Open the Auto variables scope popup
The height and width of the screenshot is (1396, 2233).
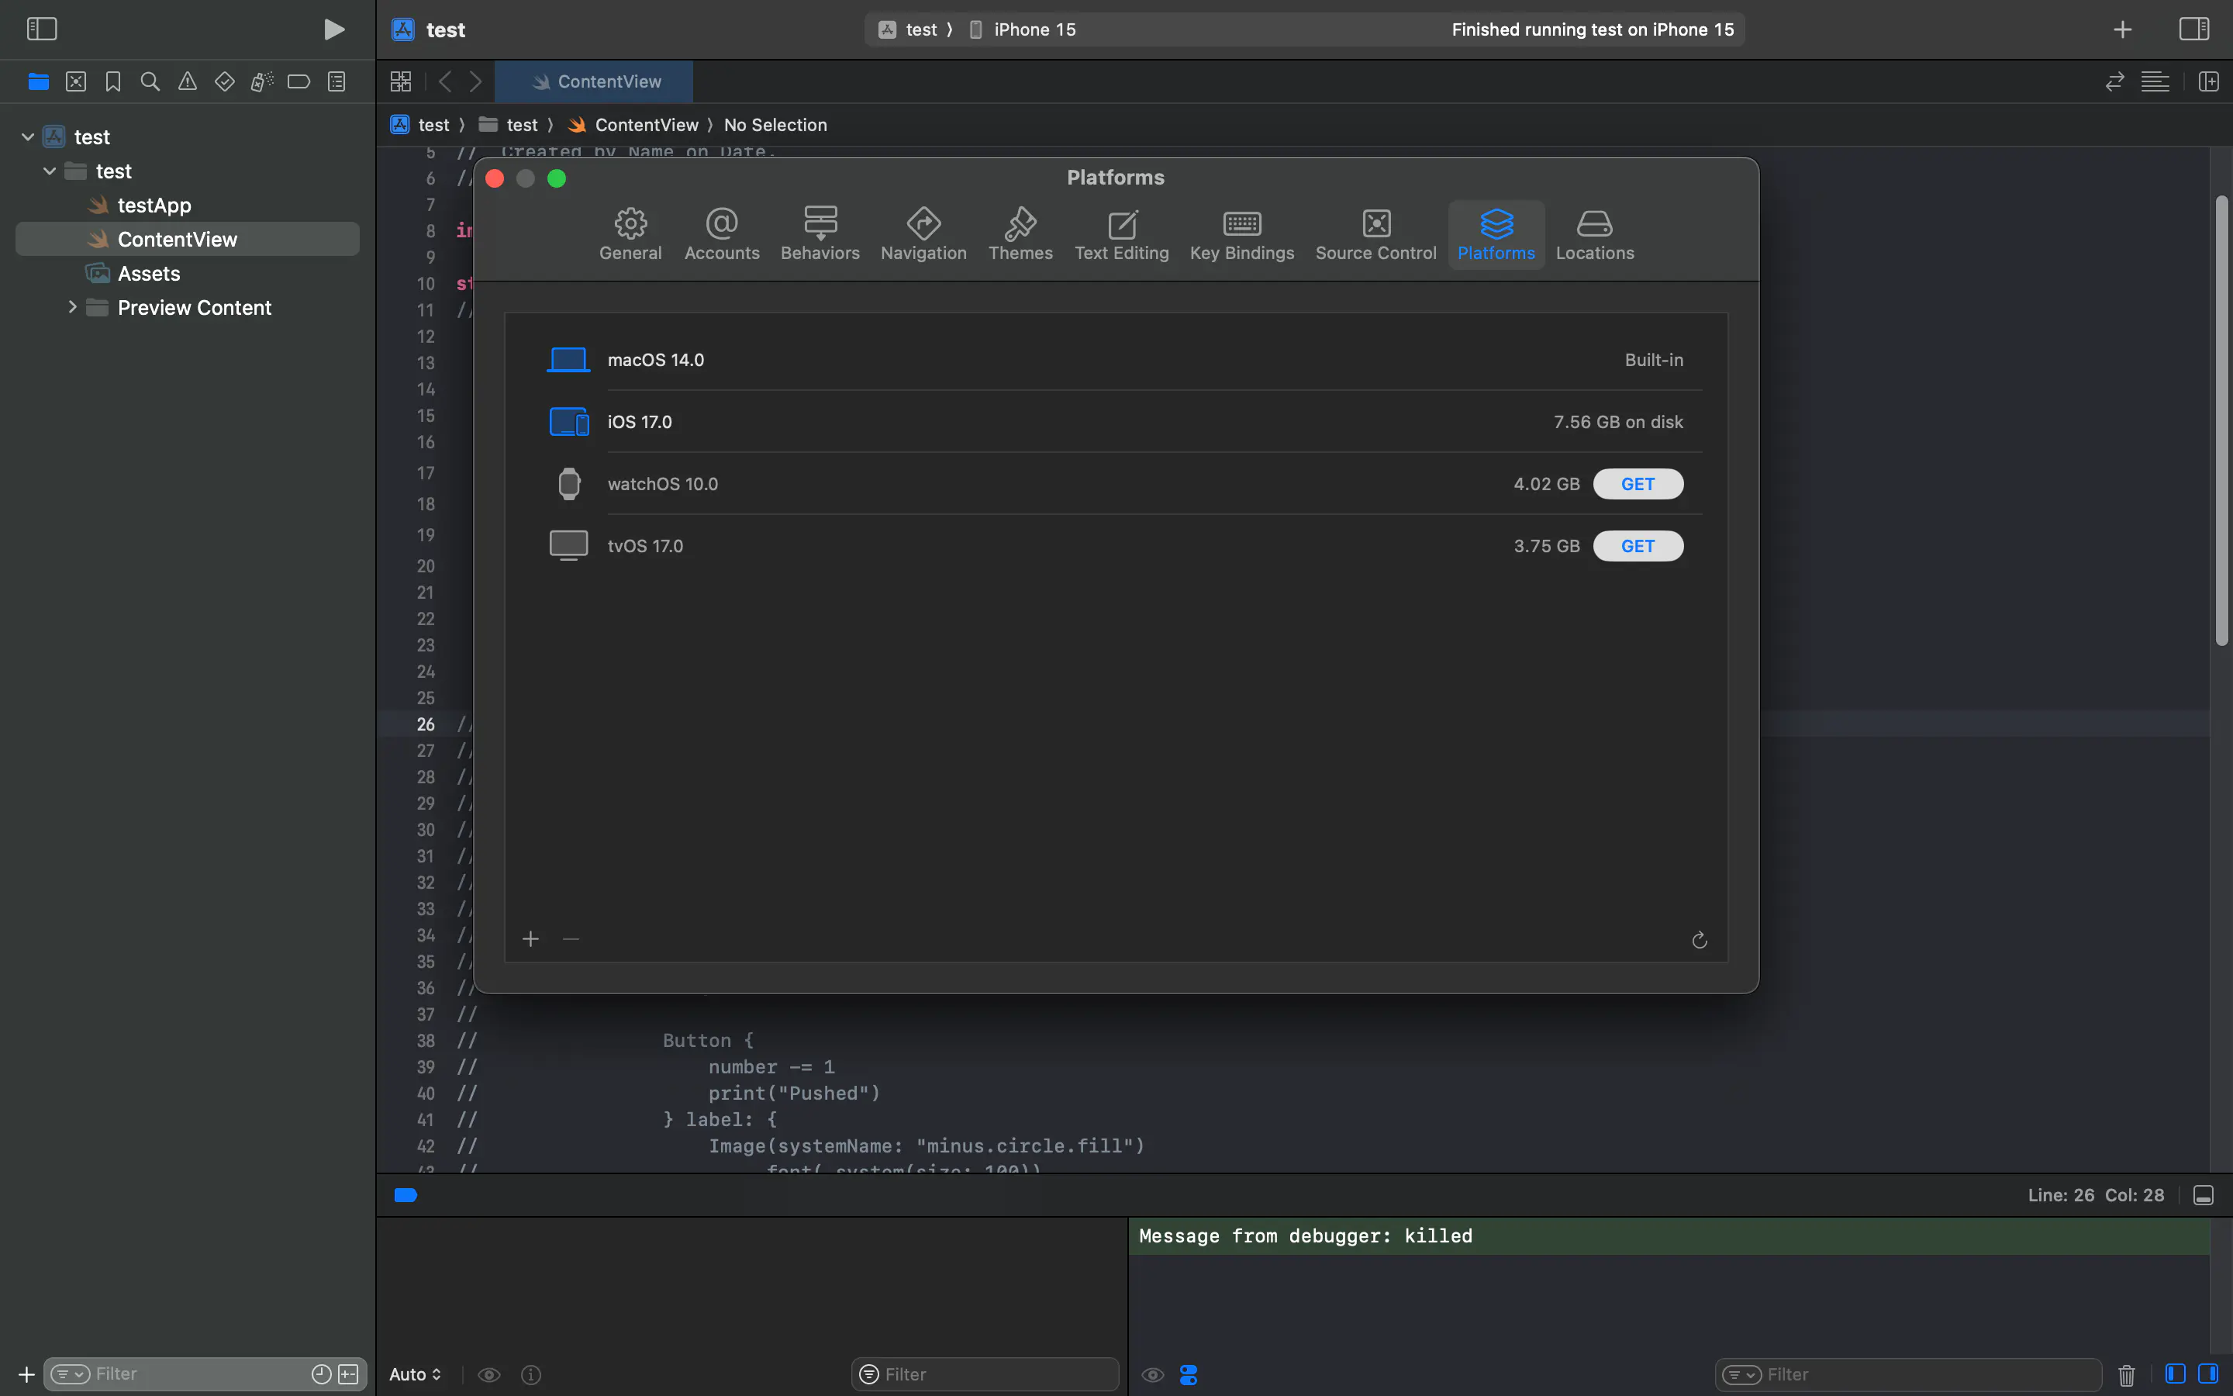coord(416,1374)
